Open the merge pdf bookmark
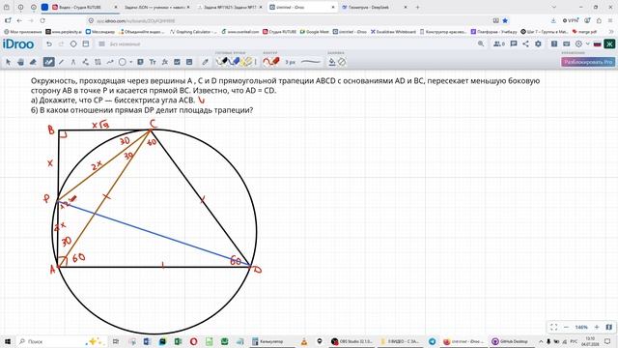 point(584,32)
